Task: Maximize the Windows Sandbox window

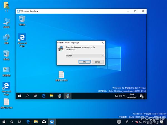Action: 135,11
